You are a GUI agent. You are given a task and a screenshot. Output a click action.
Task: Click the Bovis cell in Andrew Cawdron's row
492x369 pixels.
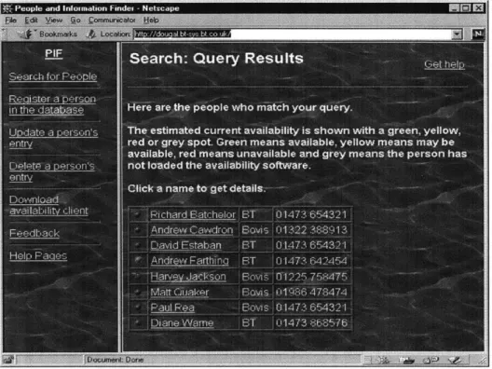coord(255,230)
